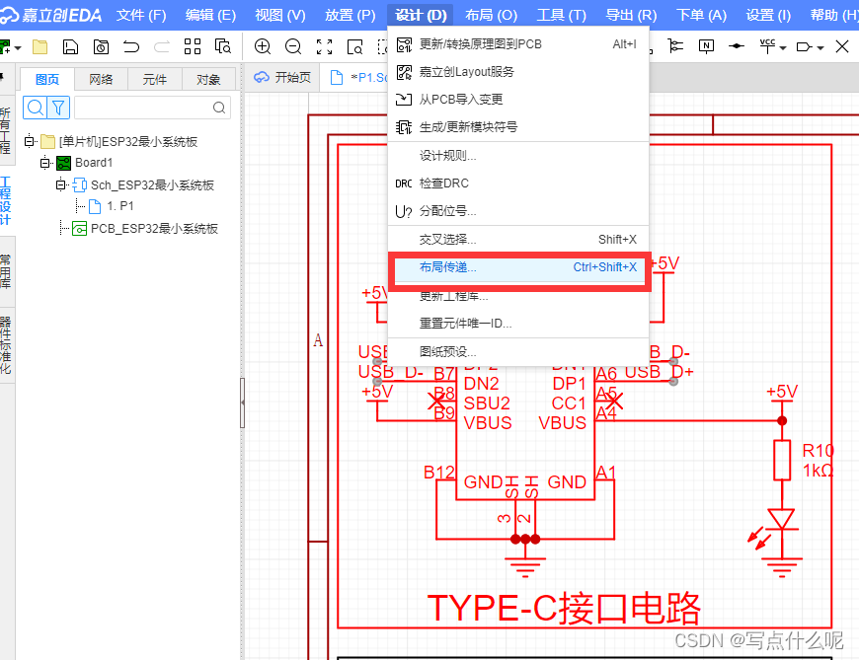This screenshot has height=660, width=859.
Task: Click the bus entry toolbar icon
Action: coord(675,46)
